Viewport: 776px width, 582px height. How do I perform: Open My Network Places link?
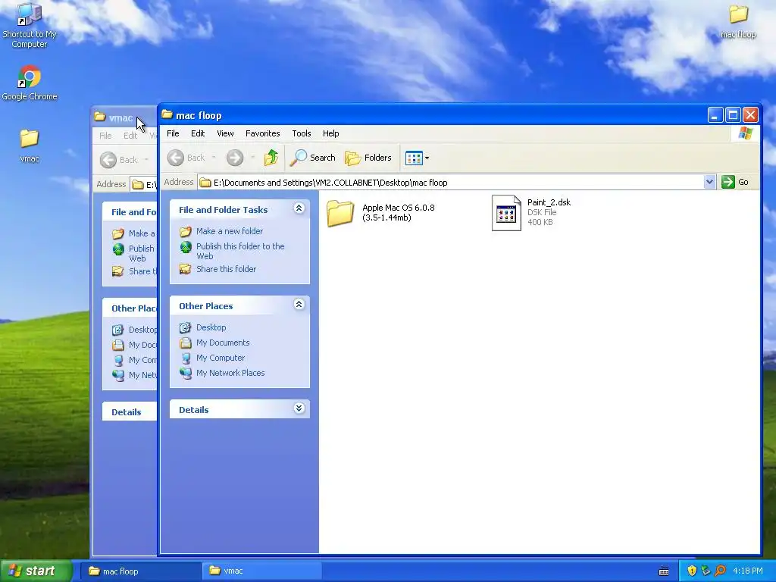coord(230,373)
